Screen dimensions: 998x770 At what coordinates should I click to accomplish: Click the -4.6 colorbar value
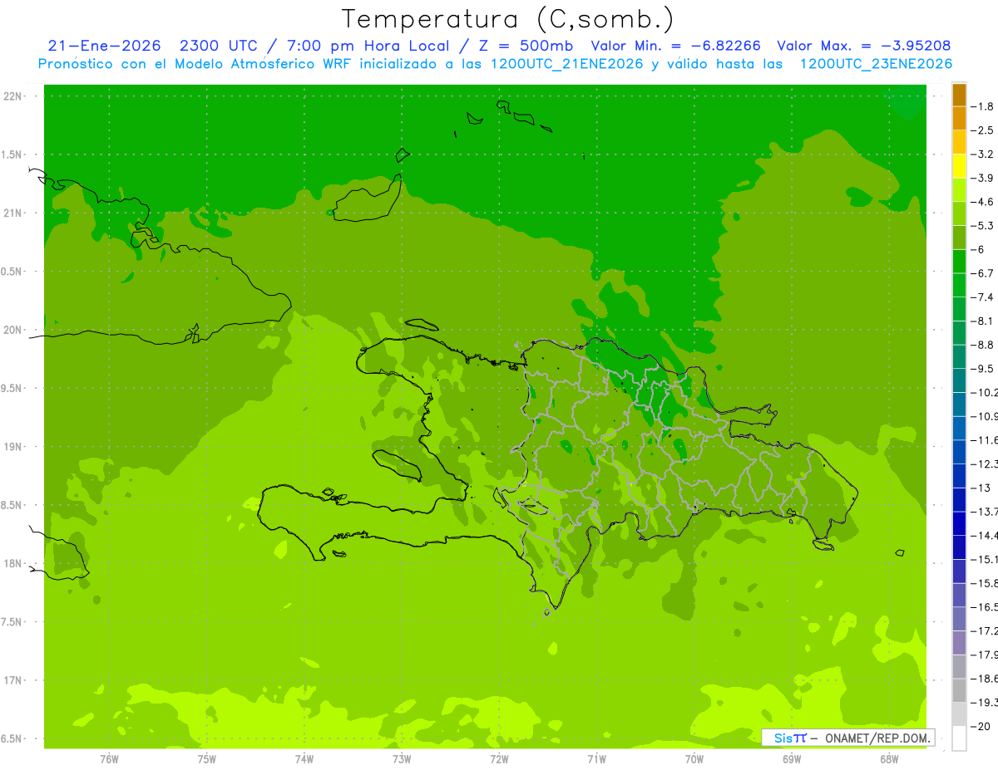click(x=983, y=202)
